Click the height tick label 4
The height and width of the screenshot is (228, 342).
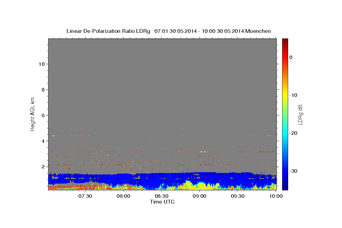click(x=43, y=141)
